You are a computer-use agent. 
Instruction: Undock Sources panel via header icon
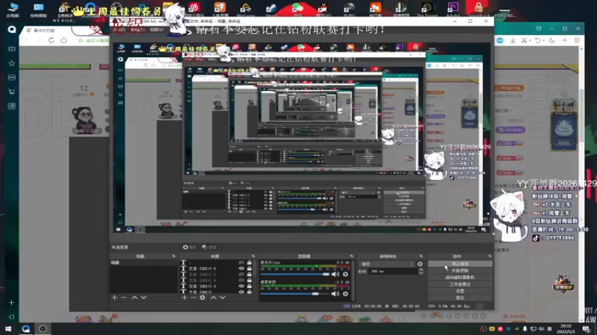click(x=253, y=256)
